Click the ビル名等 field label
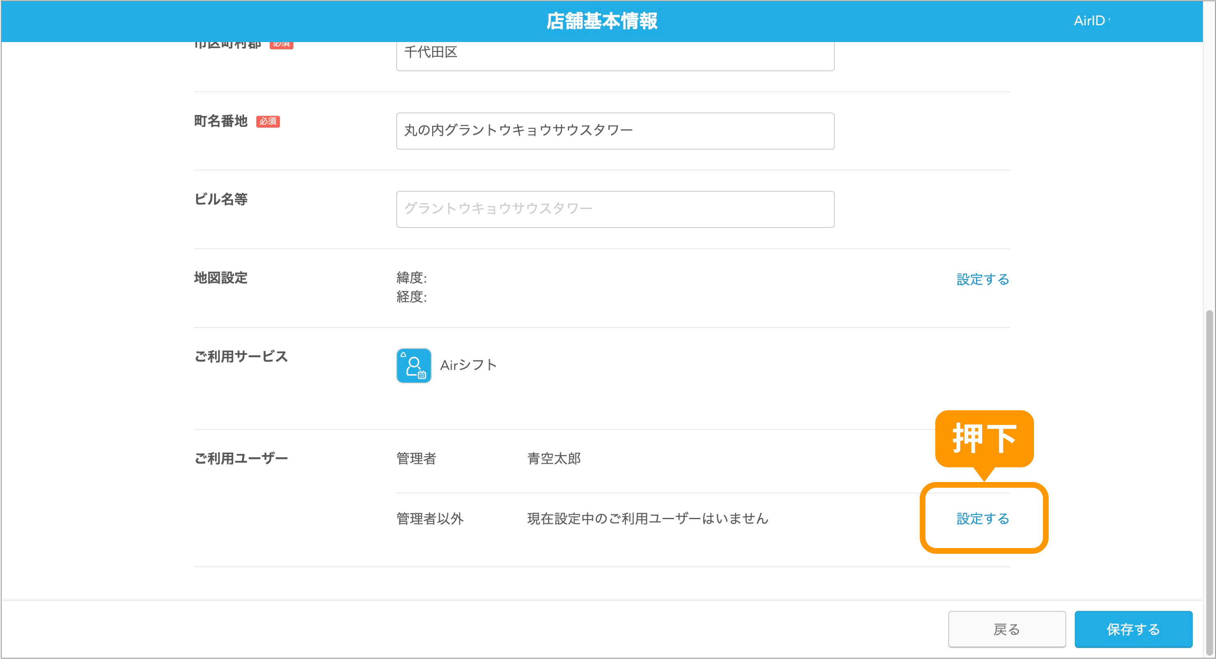This screenshot has width=1216, height=659. click(x=220, y=199)
